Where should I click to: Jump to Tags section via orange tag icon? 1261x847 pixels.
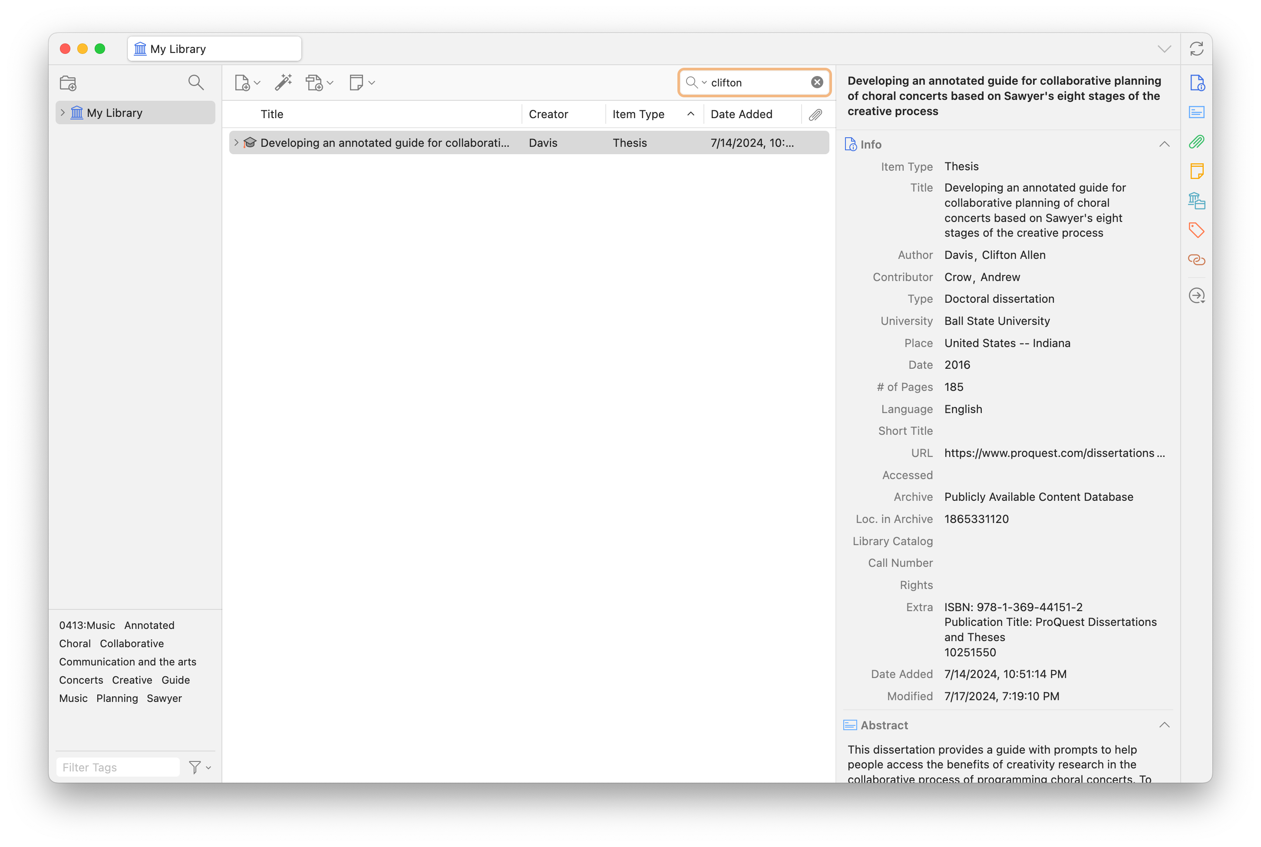click(x=1197, y=230)
